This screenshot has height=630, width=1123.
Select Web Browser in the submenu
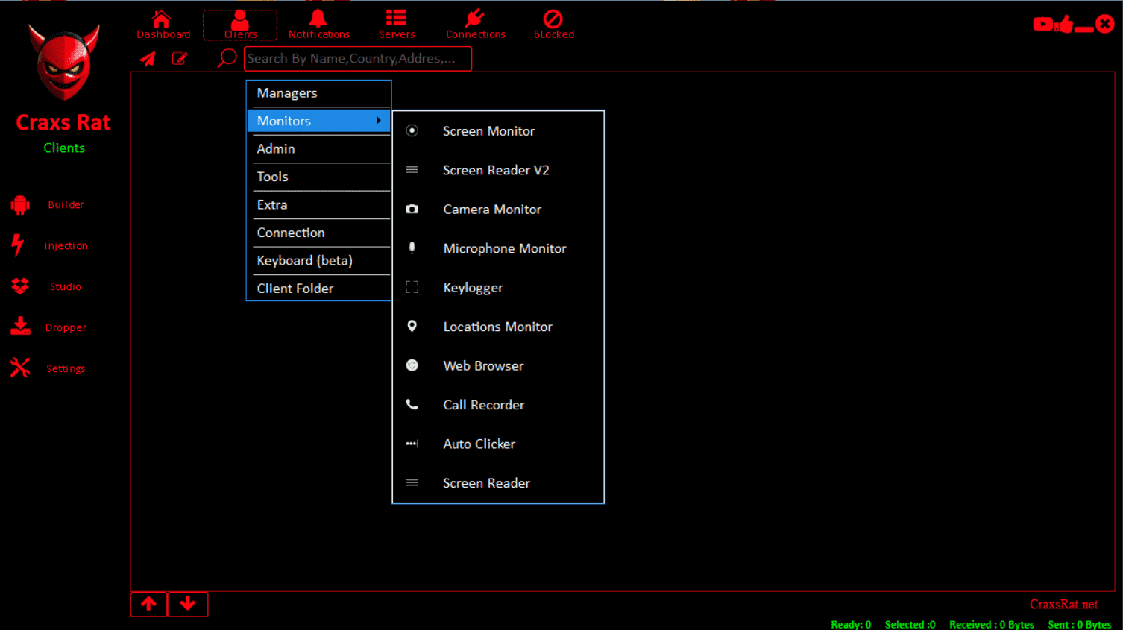click(x=498, y=366)
